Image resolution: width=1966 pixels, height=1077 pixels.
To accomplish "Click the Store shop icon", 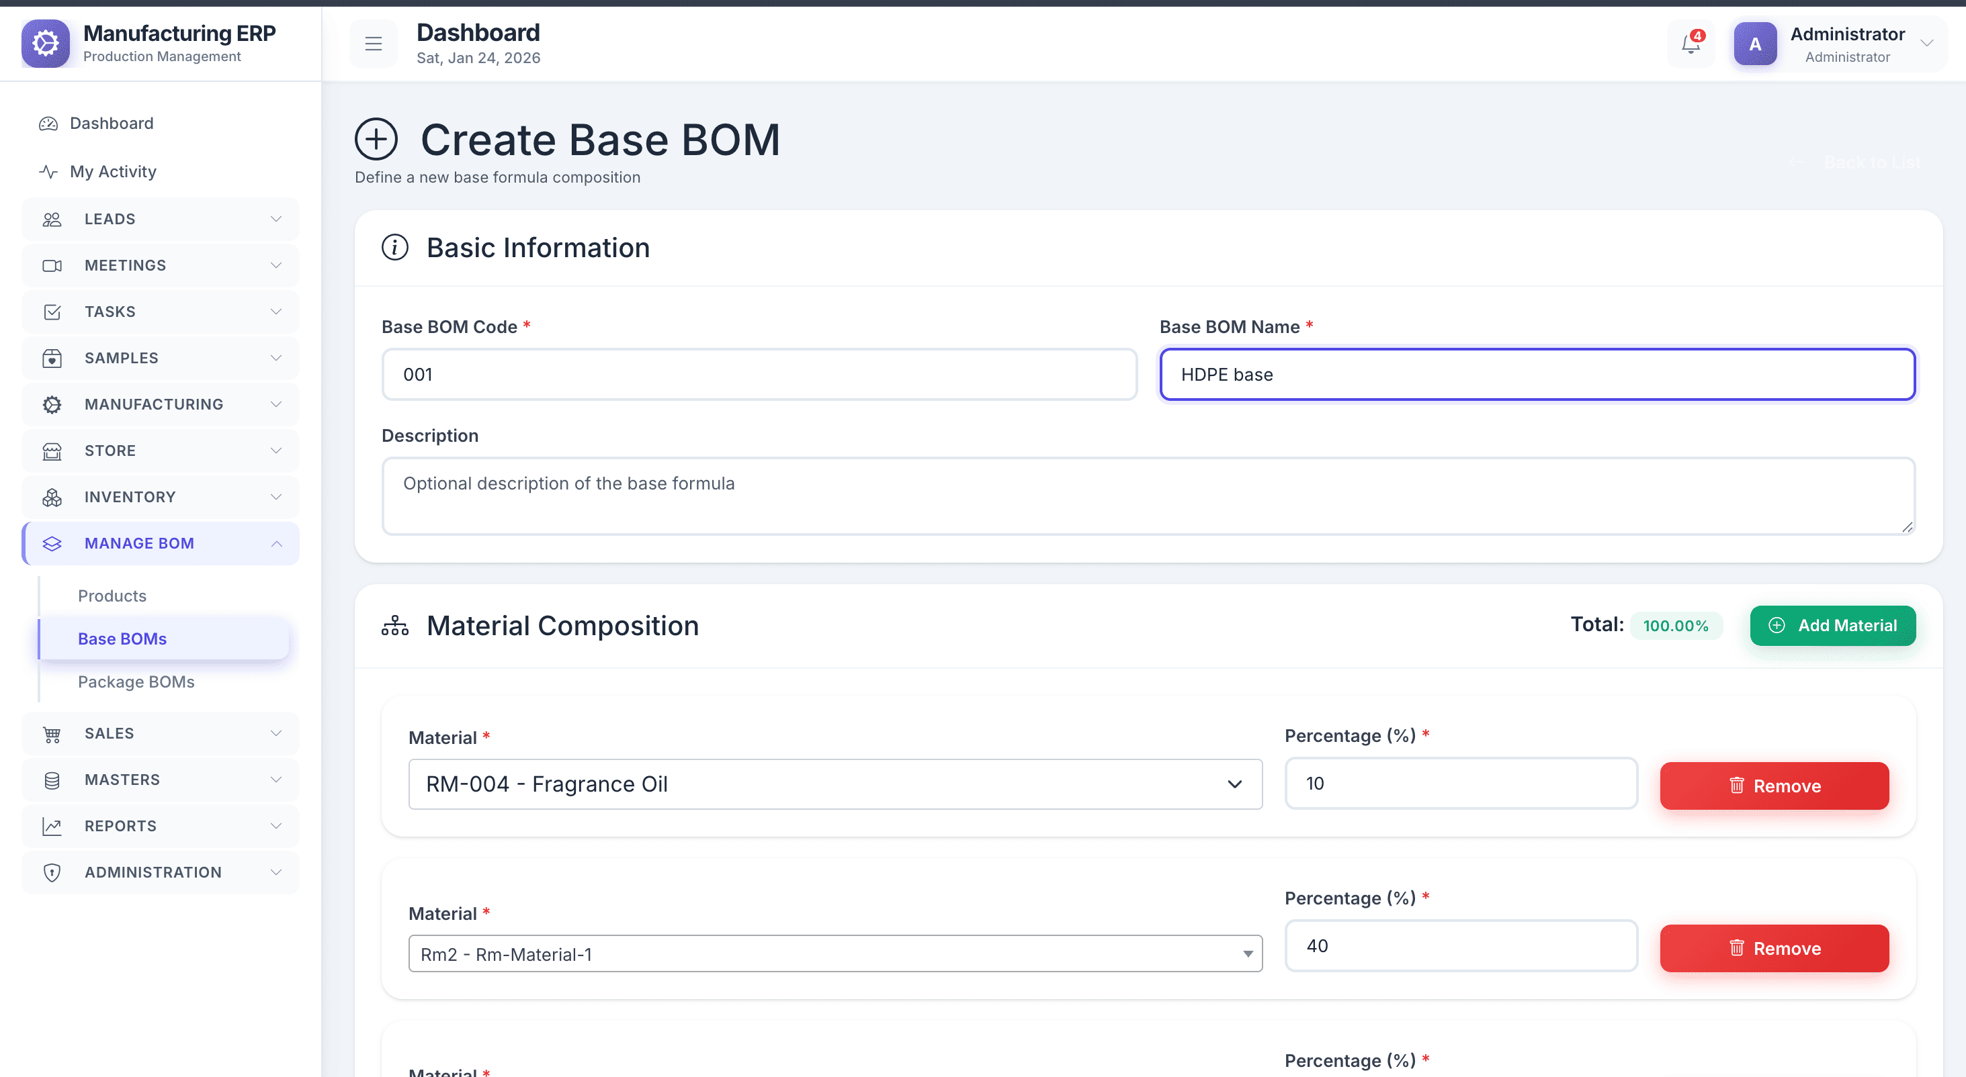I will pos(52,451).
